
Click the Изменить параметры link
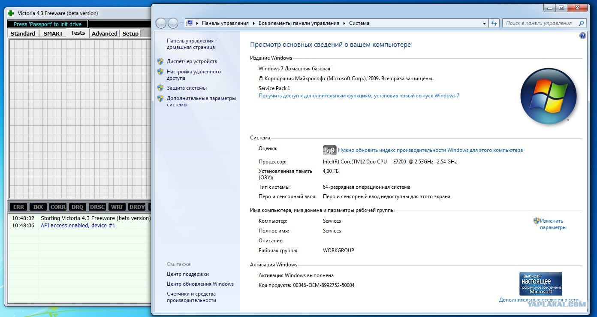coord(553,224)
